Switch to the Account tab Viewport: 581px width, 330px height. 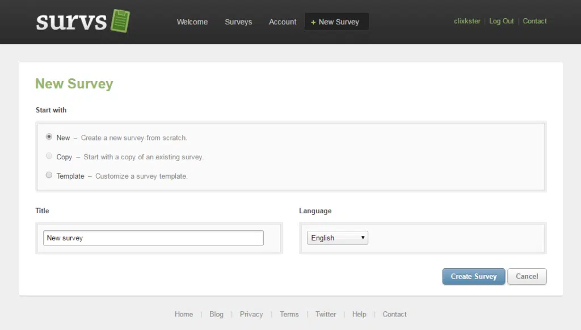click(x=283, y=22)
